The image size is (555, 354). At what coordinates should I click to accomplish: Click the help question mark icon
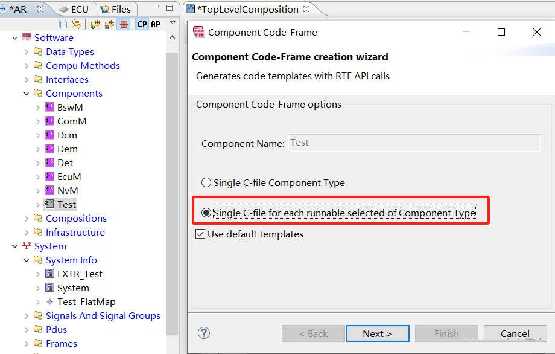pyautogui.click(x=204, y=333)
